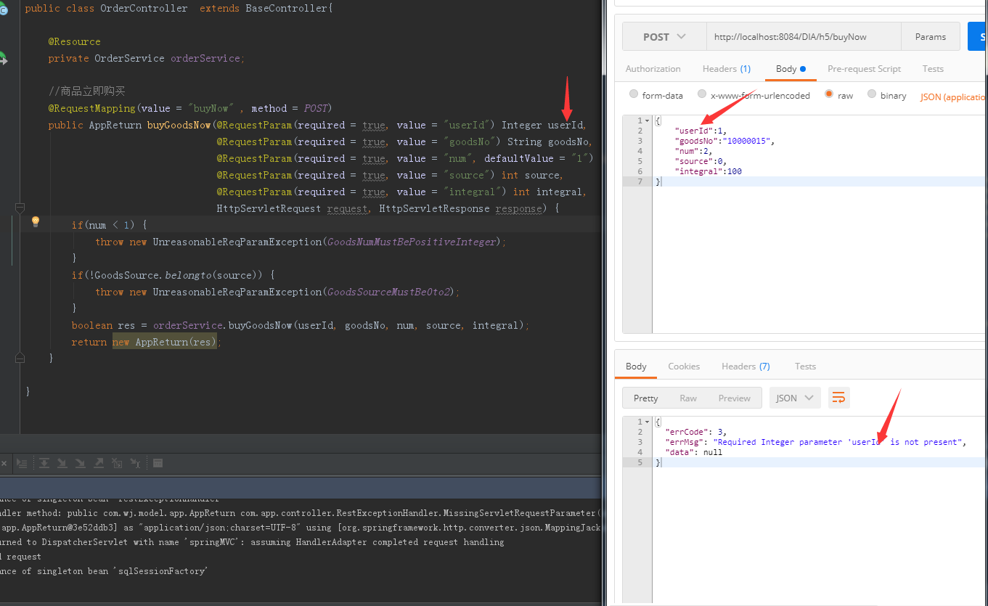The image size is (988, 606).
Task: Click the blue Send button
Action: 978,36
